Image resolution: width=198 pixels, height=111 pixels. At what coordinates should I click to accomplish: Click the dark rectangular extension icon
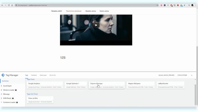coord(165,5)
